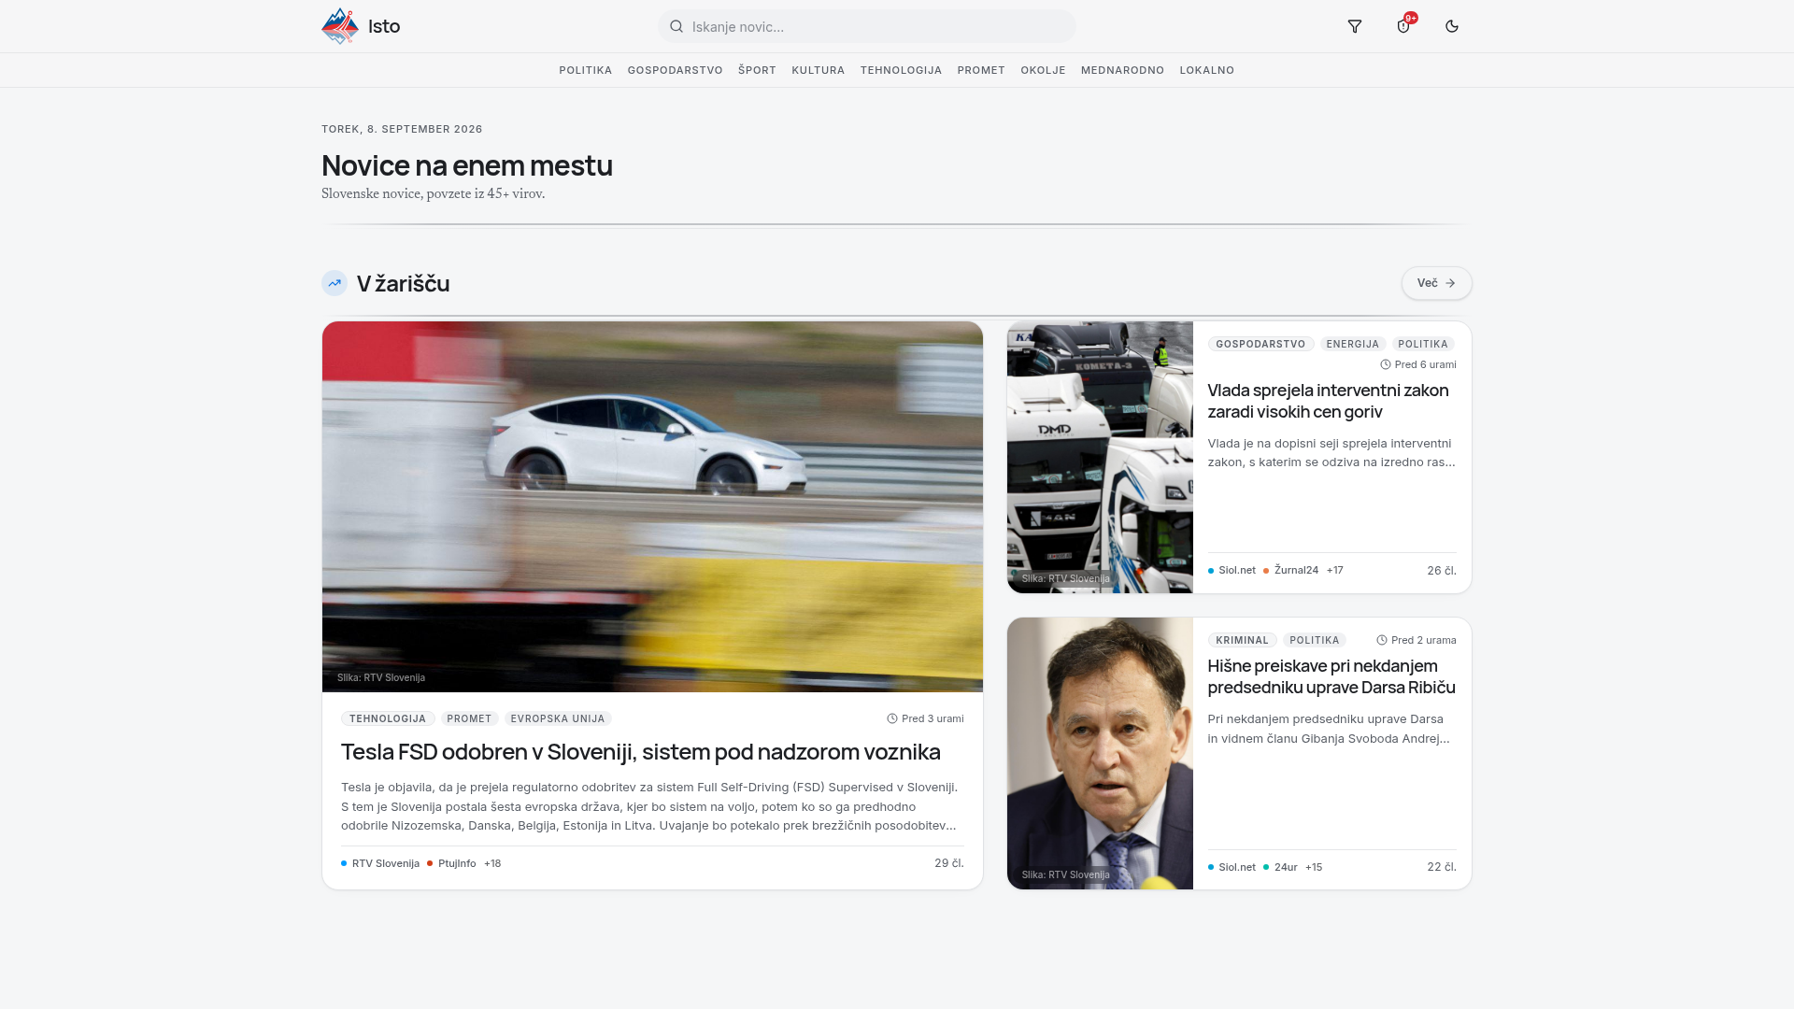Open the man's portrait thumbnail
The image size is (1794, 1009).
[1100, 753]
